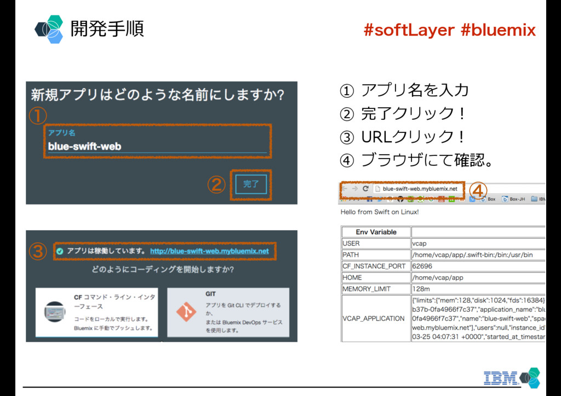The width and height of the screenshot is (561, 396).
Task: Click the PATH row label
Action: pyautogui.click(x=351, y=255)
